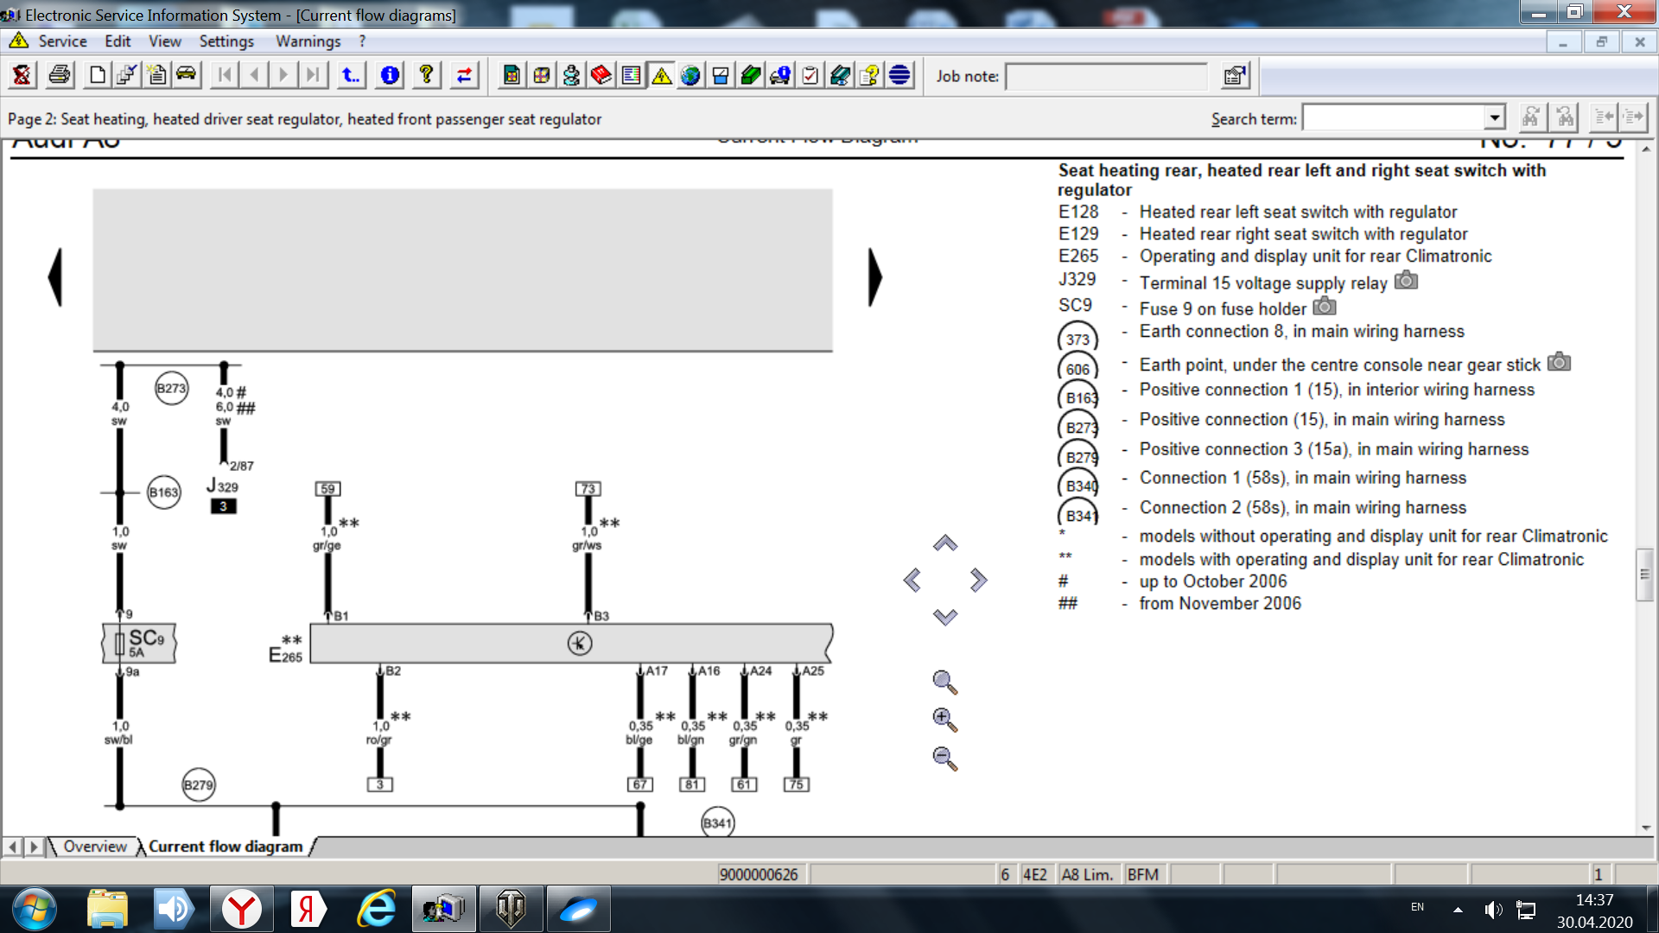
Task: Click the blue striped sphere icon
Action: [900, 76]
